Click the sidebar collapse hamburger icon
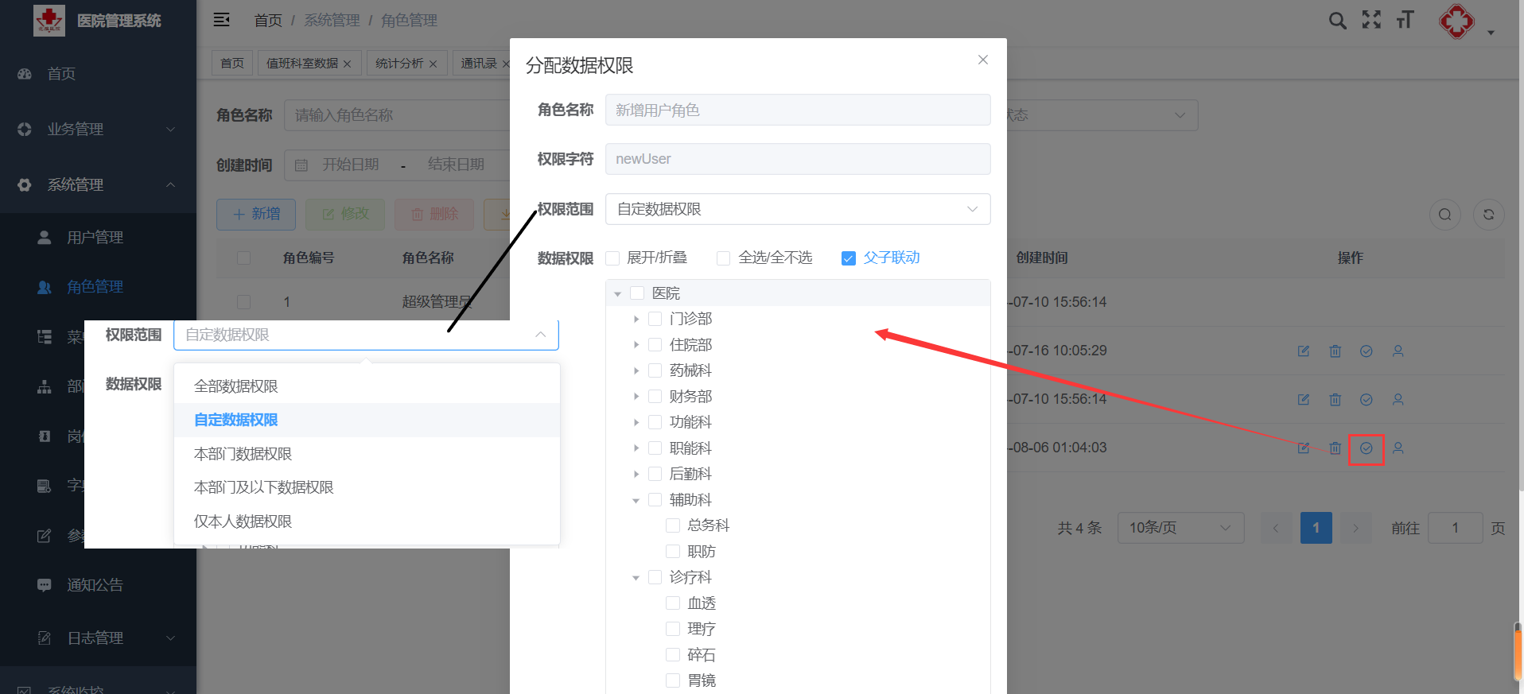The width and height of the screenshot is (1524, 694). click(x=222, y=20)
